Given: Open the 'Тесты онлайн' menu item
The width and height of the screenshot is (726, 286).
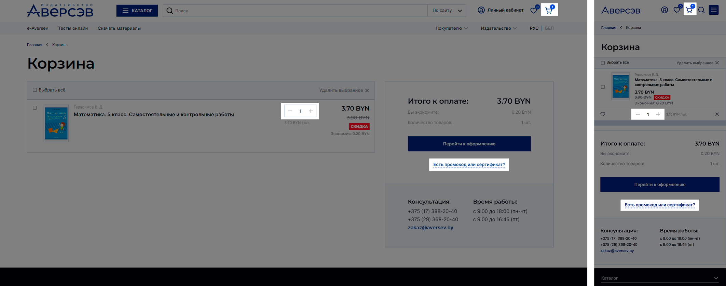Looking at the screenshot, I should [73, 28].
